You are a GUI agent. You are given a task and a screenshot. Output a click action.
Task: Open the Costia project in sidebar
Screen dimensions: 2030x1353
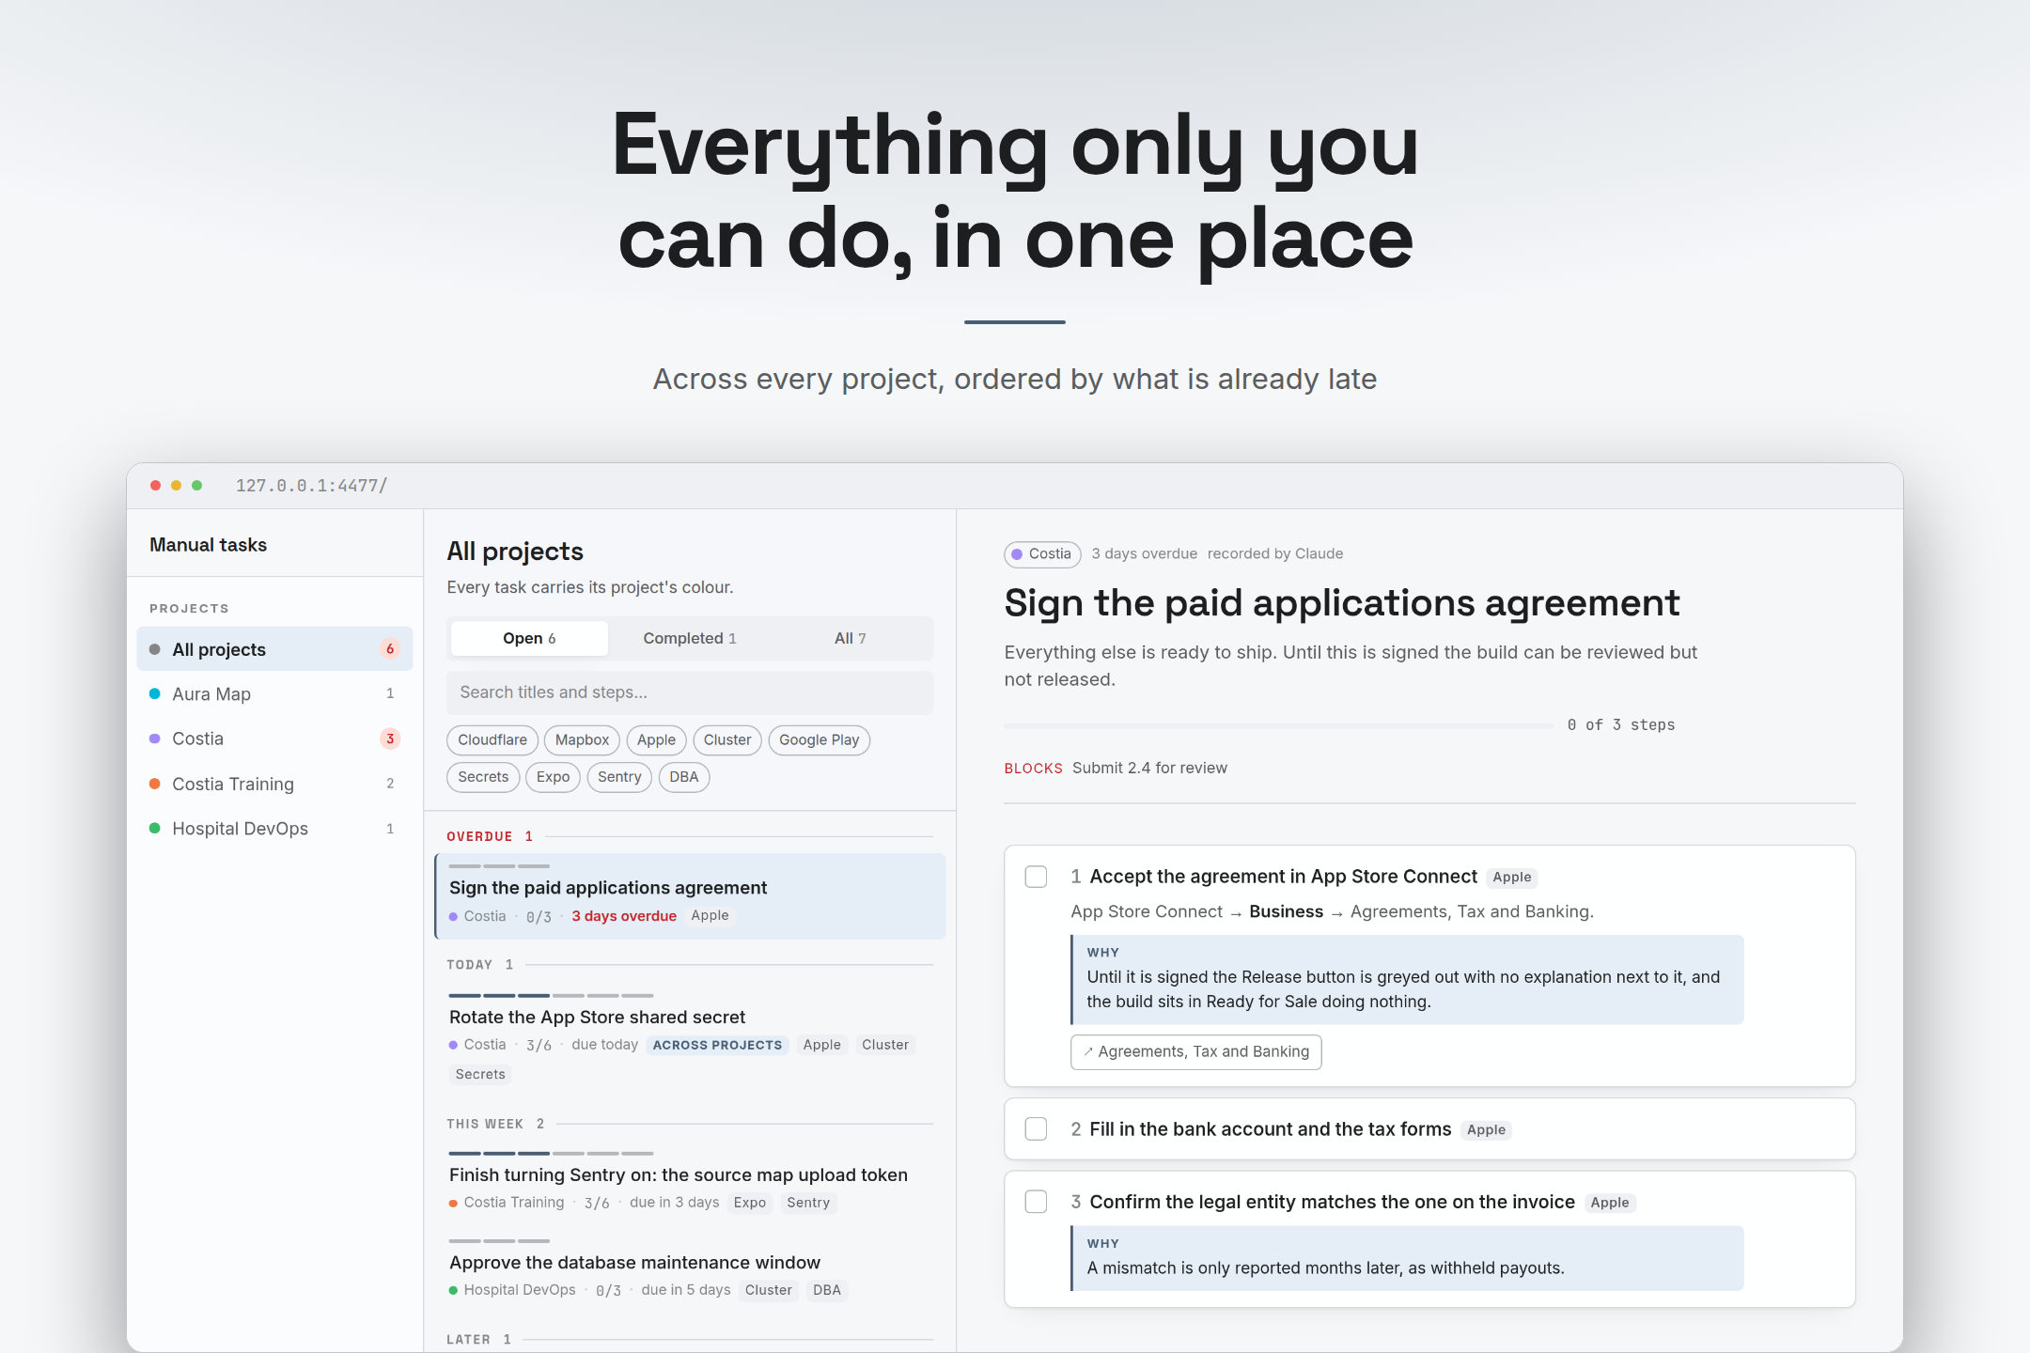pos(274,739)
